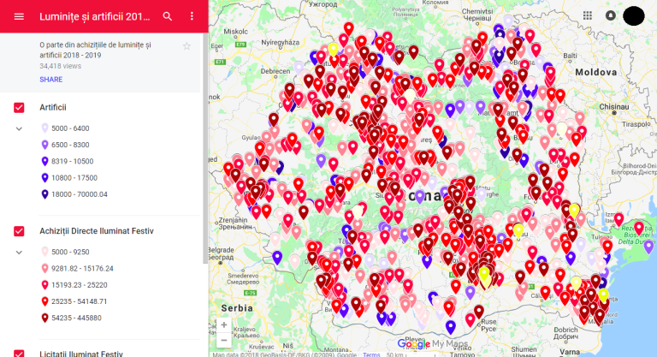Select the 18000 - 70000.04 legend pin

click(x=44, y=194)
